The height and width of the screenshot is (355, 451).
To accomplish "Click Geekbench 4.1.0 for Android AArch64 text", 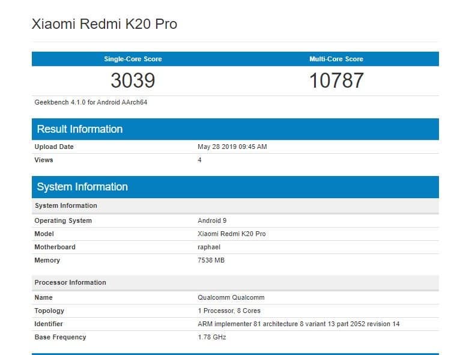I will click(91, 102).
